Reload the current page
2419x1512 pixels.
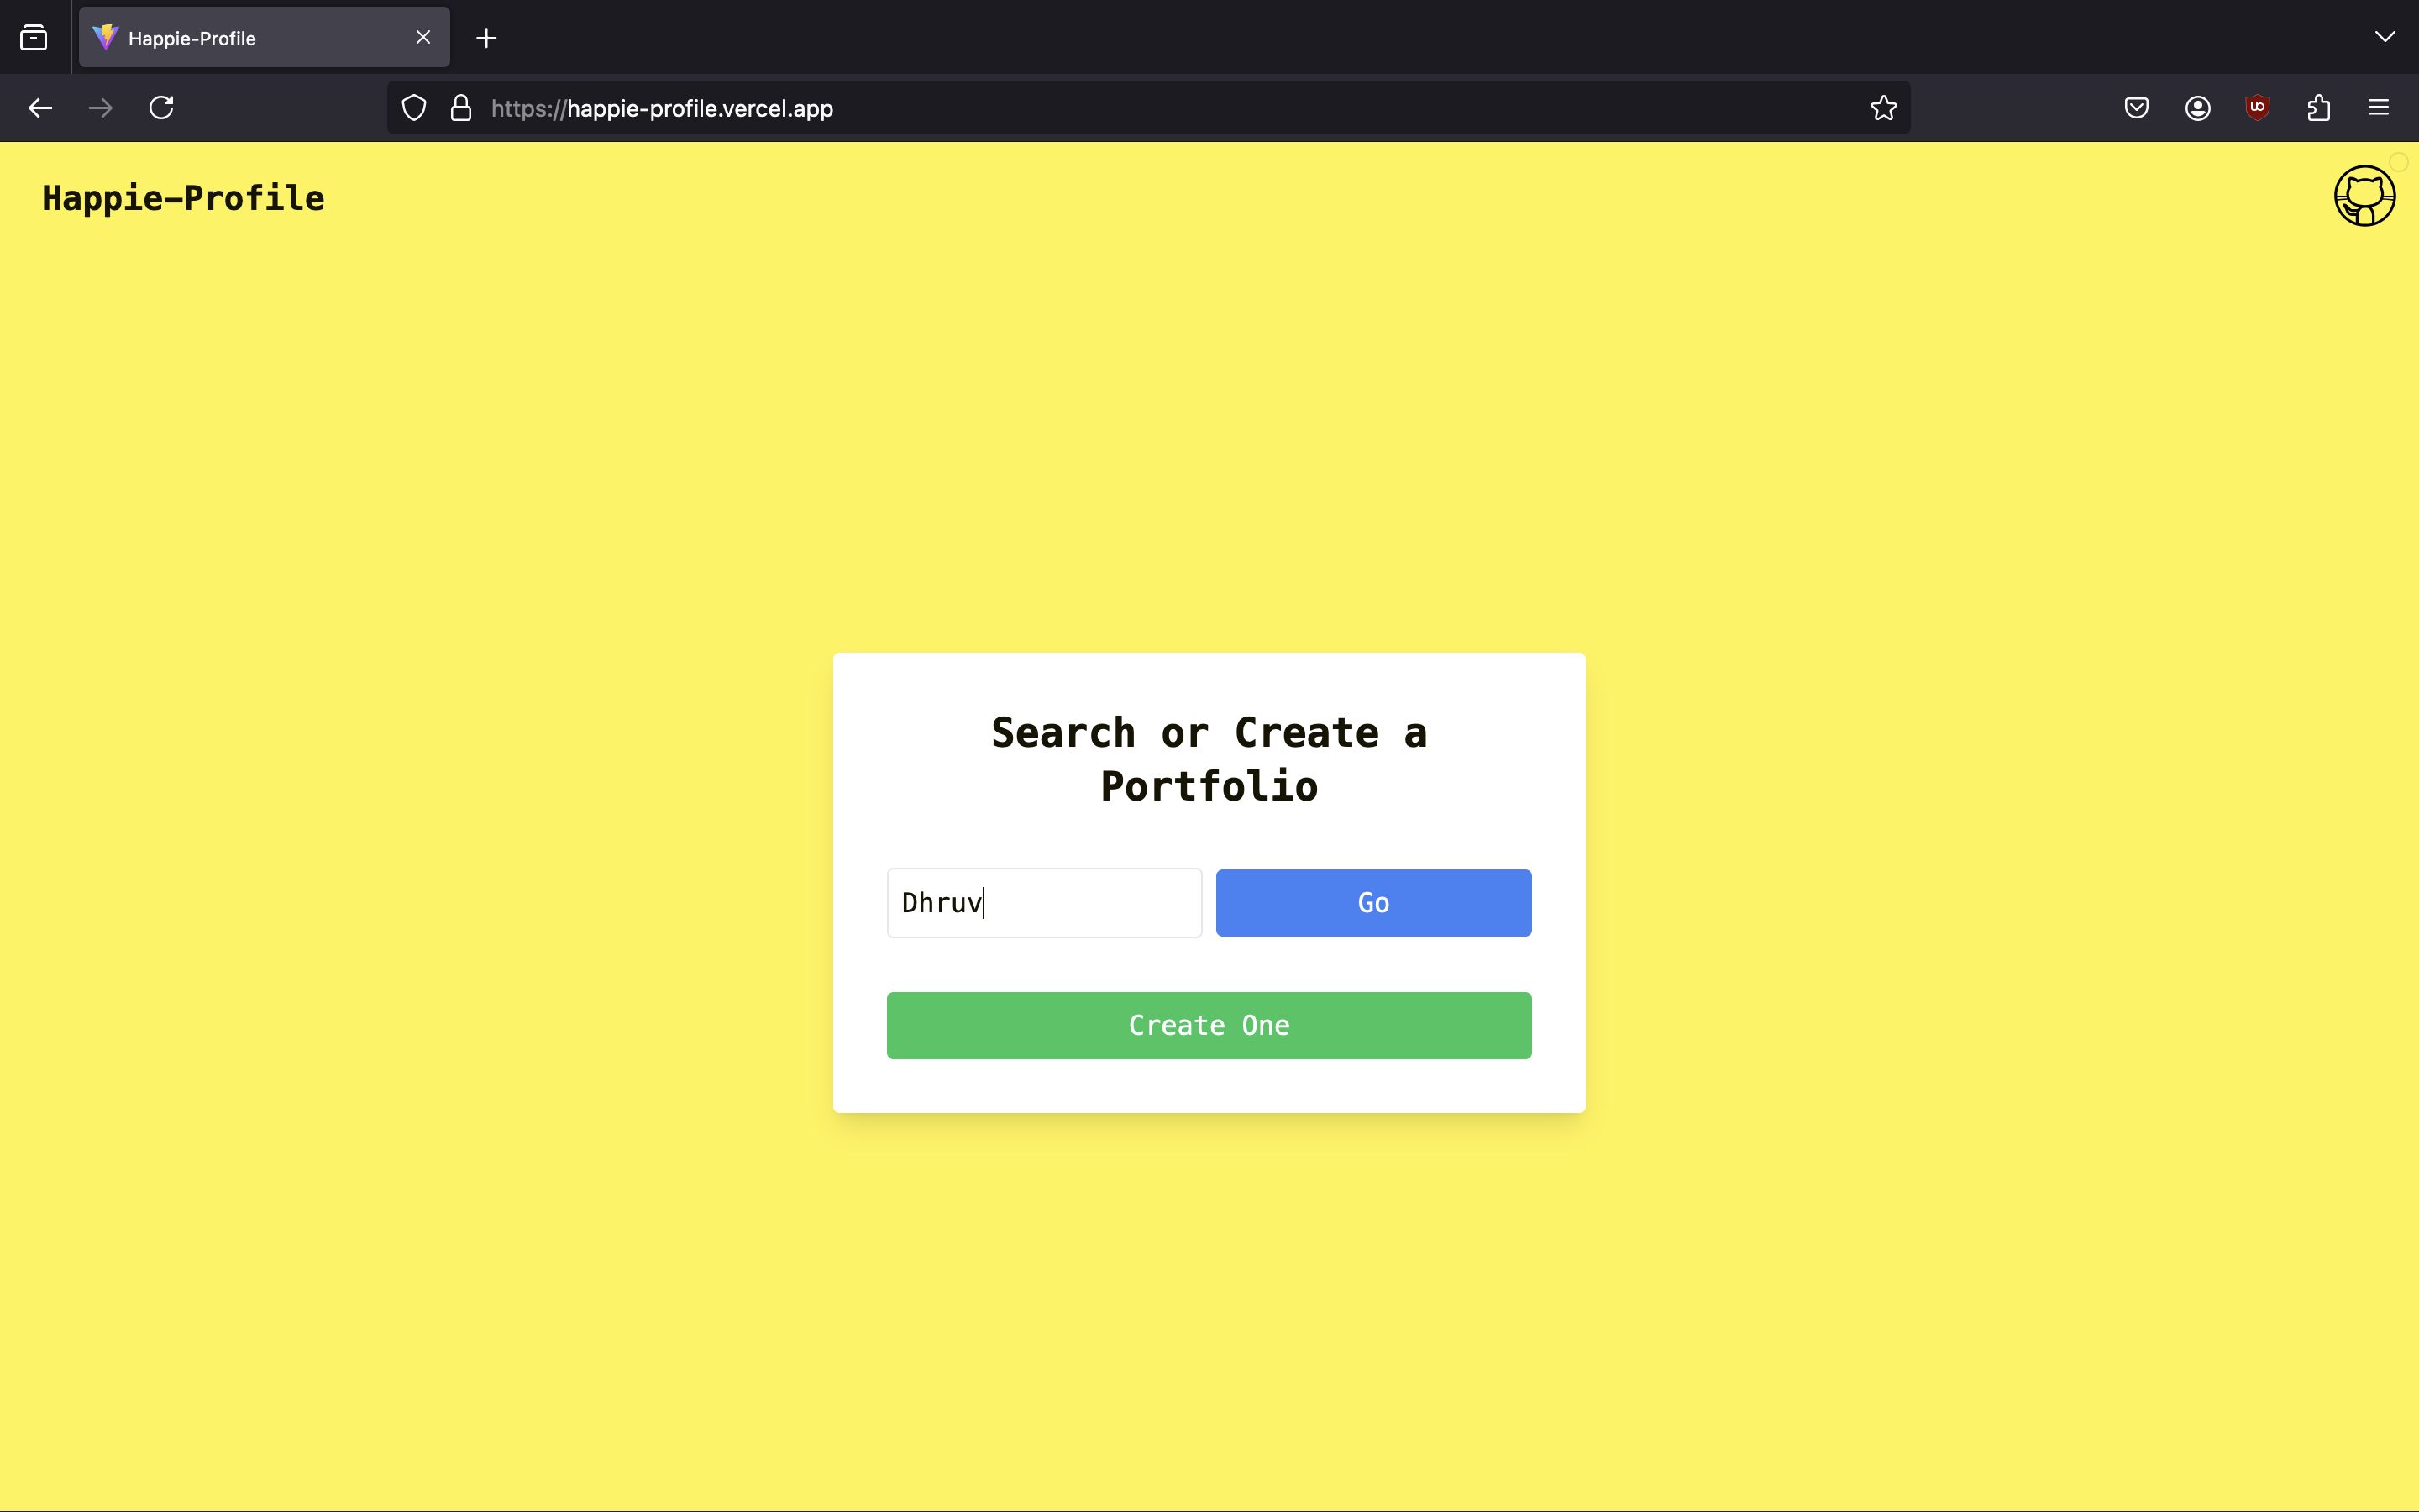pos(162,108)
